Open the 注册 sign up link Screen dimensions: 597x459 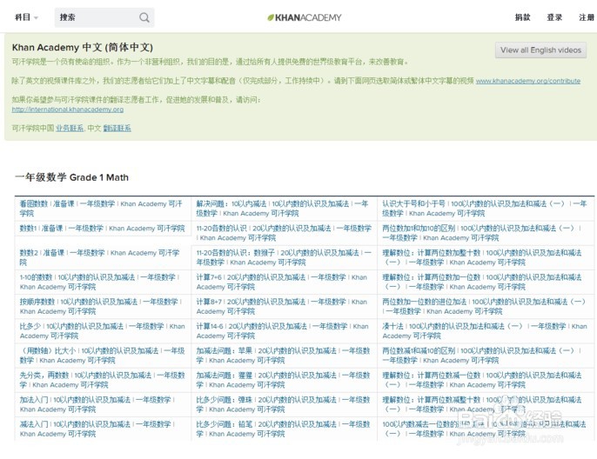coord(587,17)
